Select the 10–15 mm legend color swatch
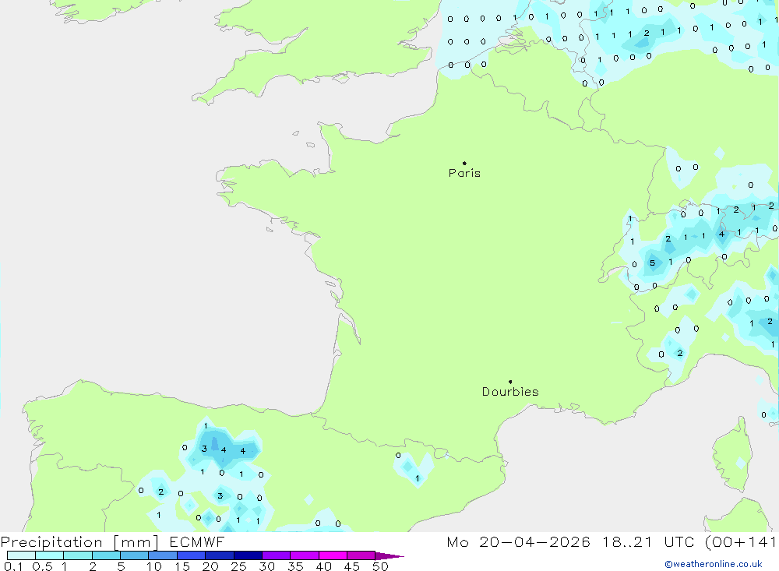The width and height of the screenshot is (779, 571). pyautogui.click(x=163, y=555)
